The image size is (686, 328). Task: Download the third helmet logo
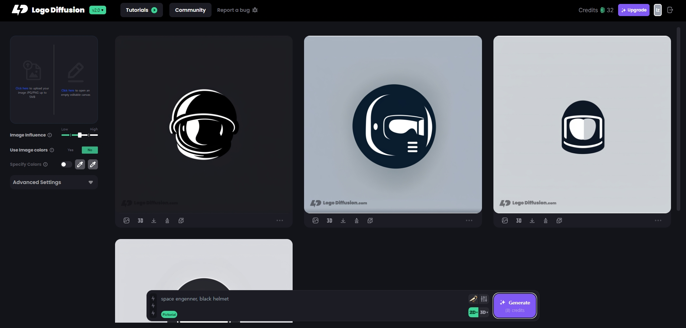click(532, 220)
